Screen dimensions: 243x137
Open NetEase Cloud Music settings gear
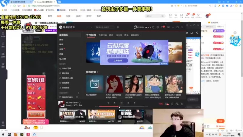coord(158,27)
